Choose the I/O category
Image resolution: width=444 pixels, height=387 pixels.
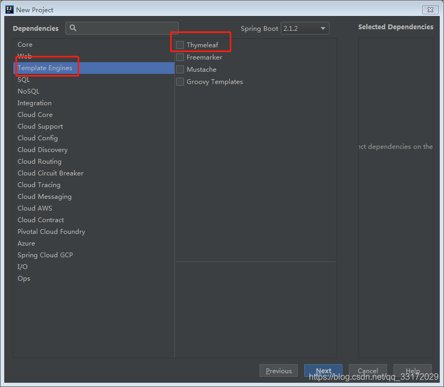(94, 267)
